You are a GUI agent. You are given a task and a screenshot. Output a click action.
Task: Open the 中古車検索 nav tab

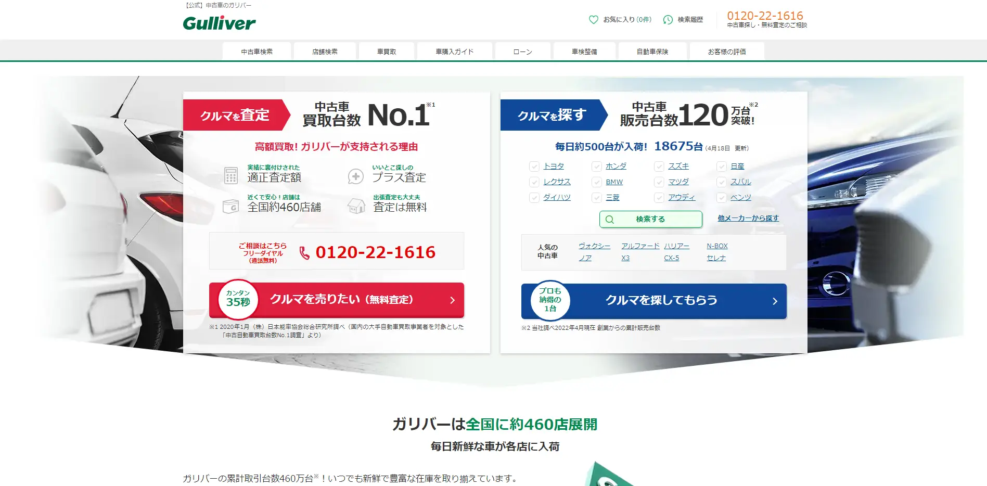(257, 52)
